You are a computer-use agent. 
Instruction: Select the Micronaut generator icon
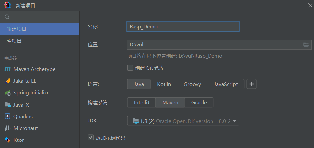pyautogui.click(x=8, y=128)
